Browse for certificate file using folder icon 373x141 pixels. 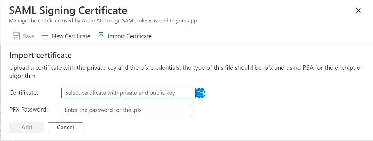click(x=200, y=93)
